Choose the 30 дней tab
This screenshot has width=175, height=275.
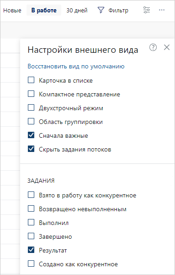click(77, 11)
